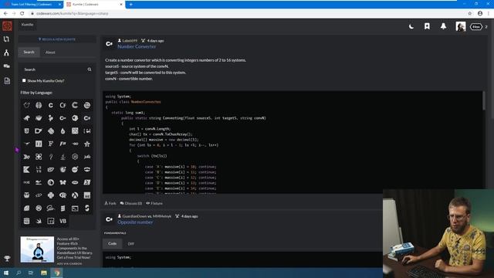The height and width of the screenshot is (278, 494).
Task: Open the Opposite number kumite
Action: tap(135, 222)
